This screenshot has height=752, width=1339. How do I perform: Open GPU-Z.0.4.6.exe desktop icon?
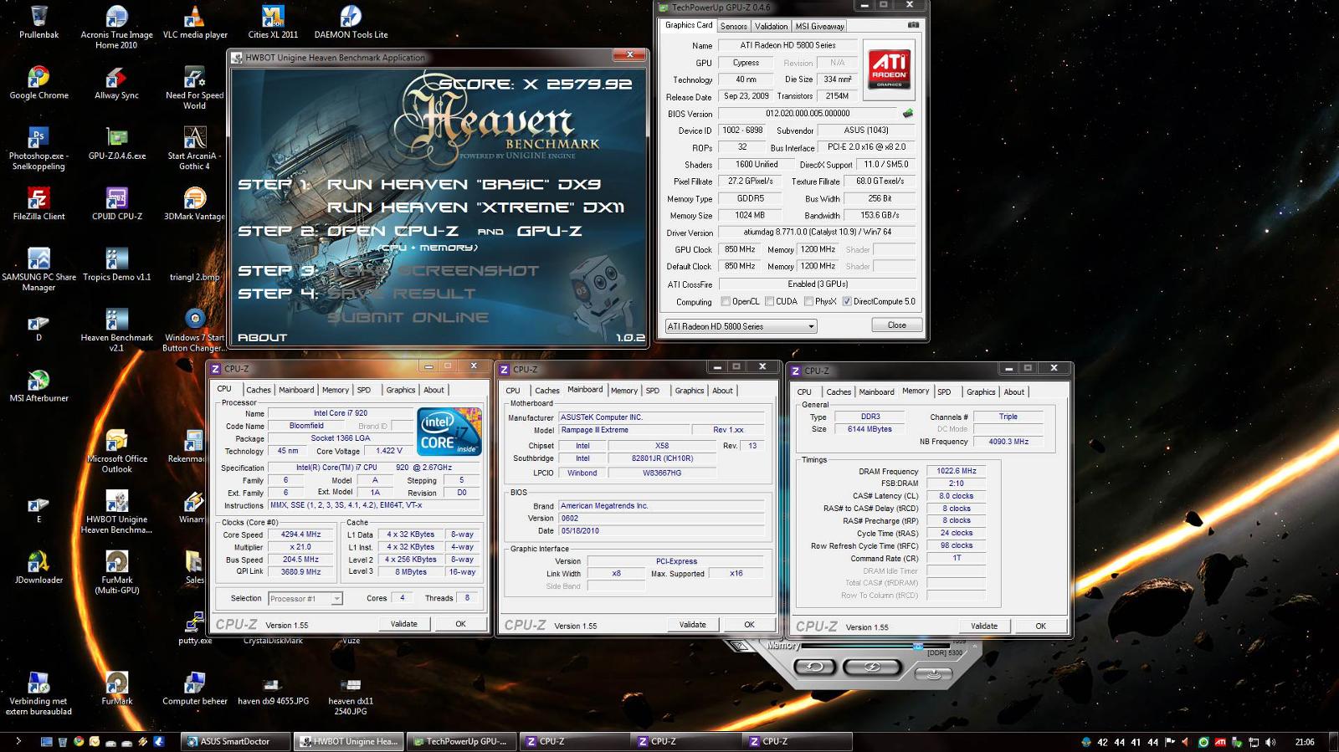click(116, 143)
